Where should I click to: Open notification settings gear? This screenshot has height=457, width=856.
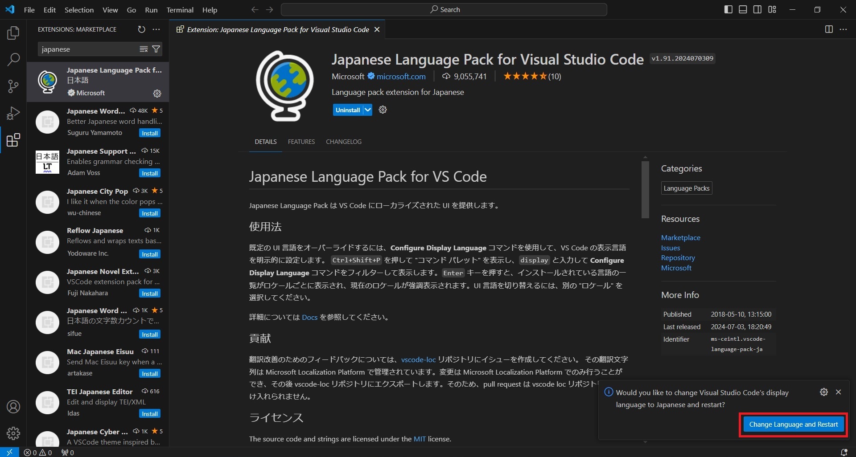click(x=824, y=392)
